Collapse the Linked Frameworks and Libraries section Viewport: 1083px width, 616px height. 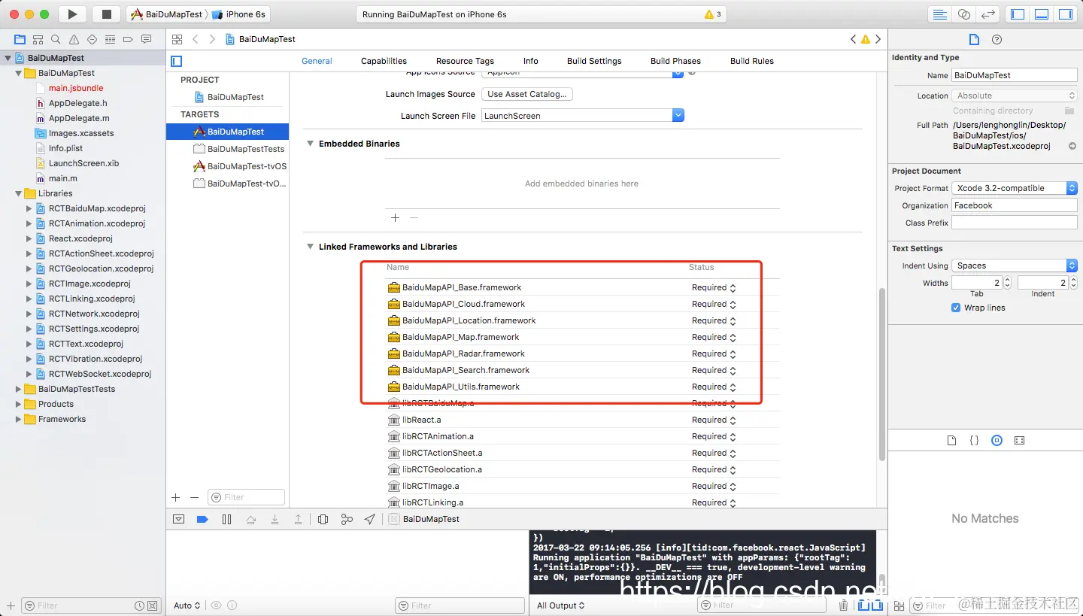(x=310, y=247)
